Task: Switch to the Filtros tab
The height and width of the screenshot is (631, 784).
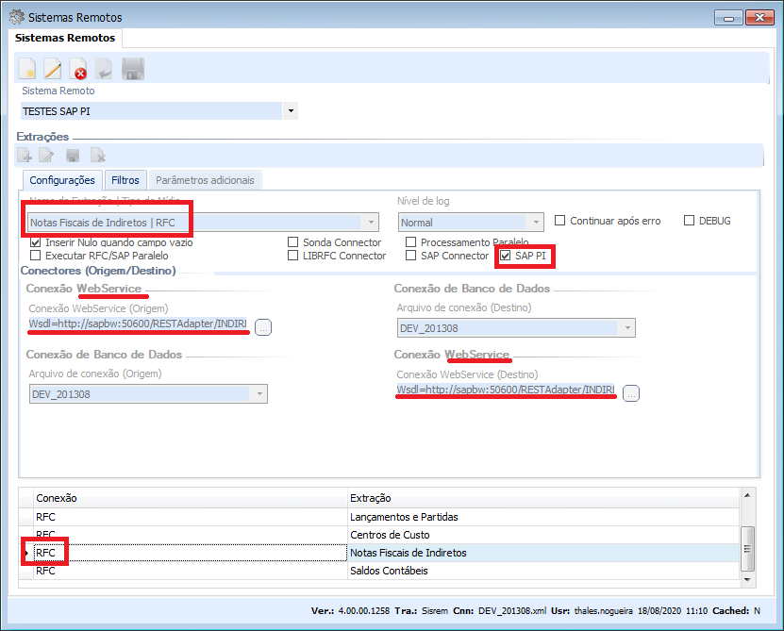Action: coord(125,179)
